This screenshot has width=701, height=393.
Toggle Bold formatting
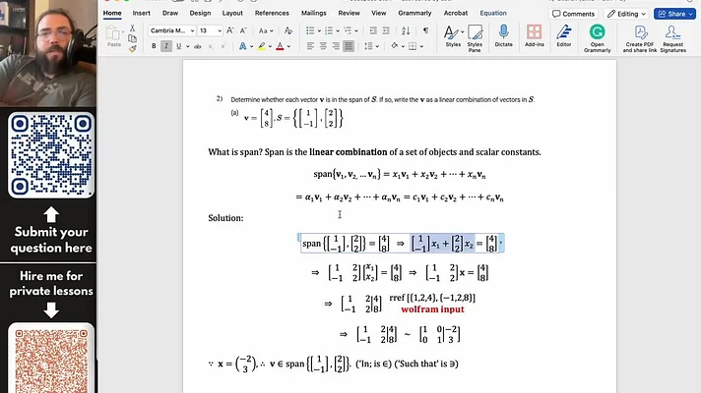point(154,46)
